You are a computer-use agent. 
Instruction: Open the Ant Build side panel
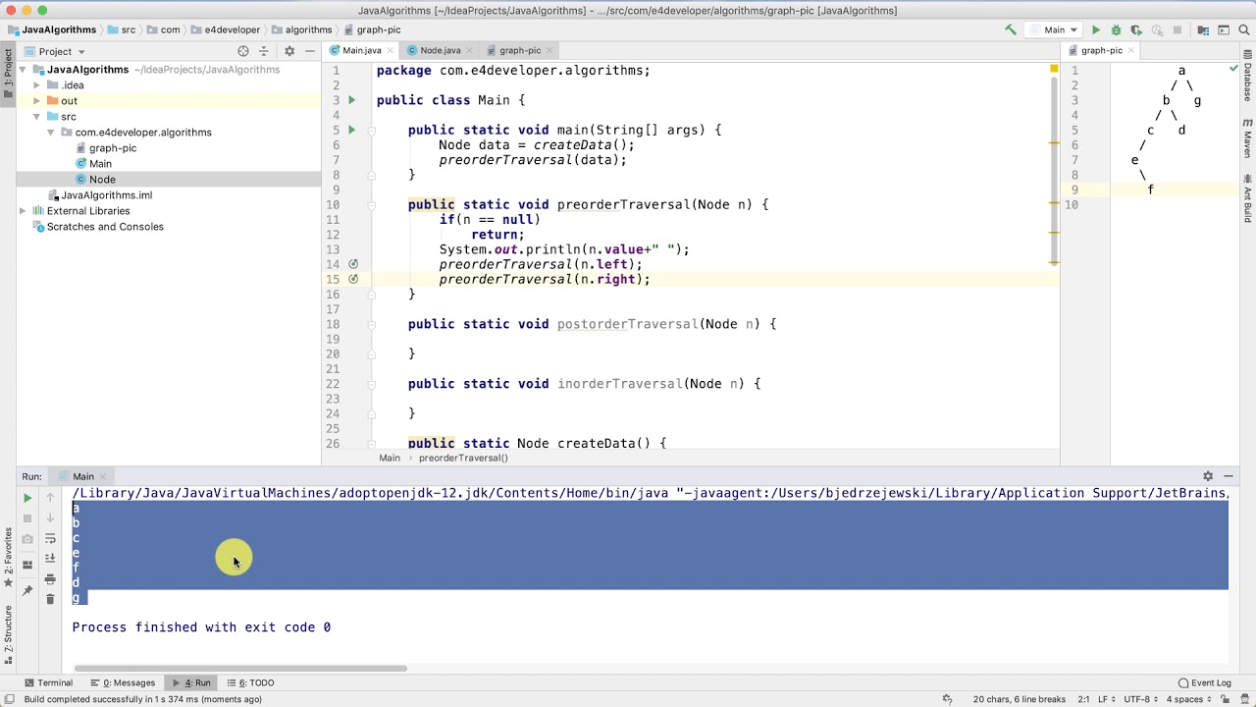pyautogui.click(x=1248, y=197)
